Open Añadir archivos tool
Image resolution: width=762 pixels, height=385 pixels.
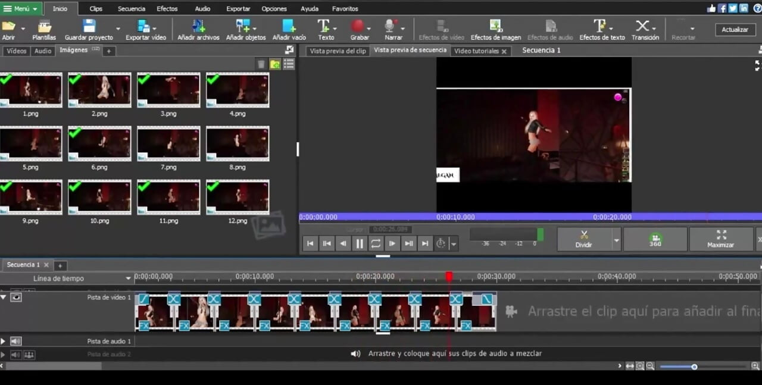pyautogui.click(x=199, y=26)
